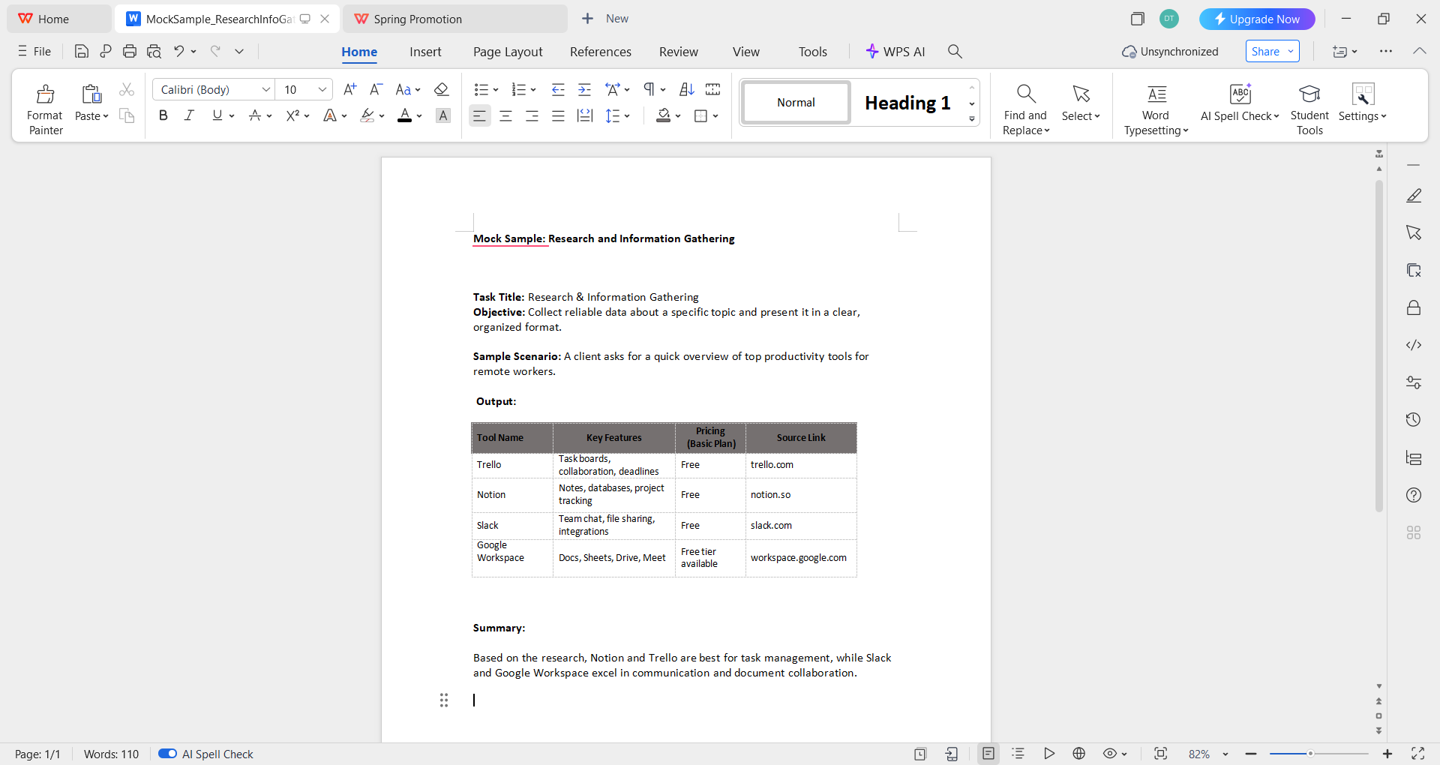This screenshot has height=765, width=1440.
Task: Decrease font size with the A- icon
Action: [376, 89]
